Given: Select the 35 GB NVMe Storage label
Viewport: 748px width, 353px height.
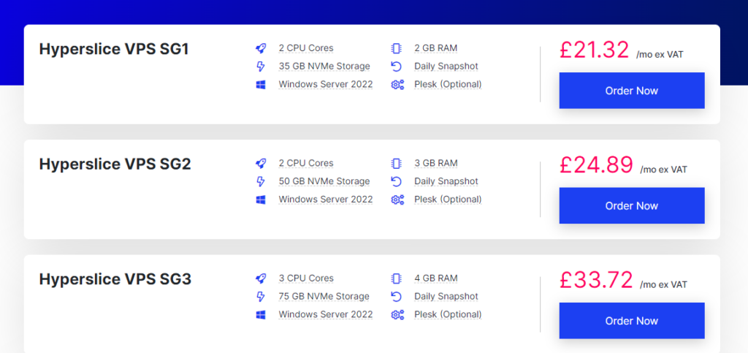Looking at the screenshot, I should tap(324, 67).
